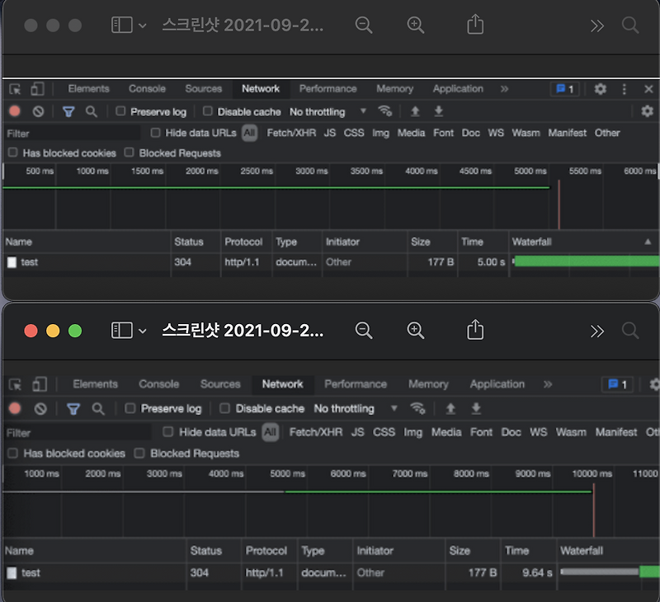Viewport: 660px width, 602px height.
Task: Clear the network log in the top panel
Action: pos(38,111)
